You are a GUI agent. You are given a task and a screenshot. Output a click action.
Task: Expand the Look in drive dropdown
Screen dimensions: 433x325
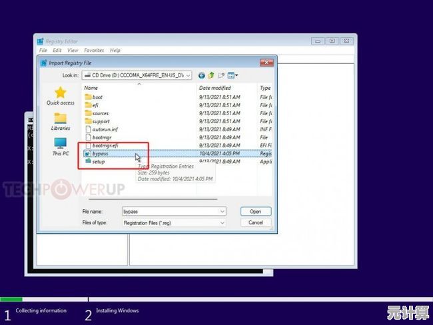[189, 75]
